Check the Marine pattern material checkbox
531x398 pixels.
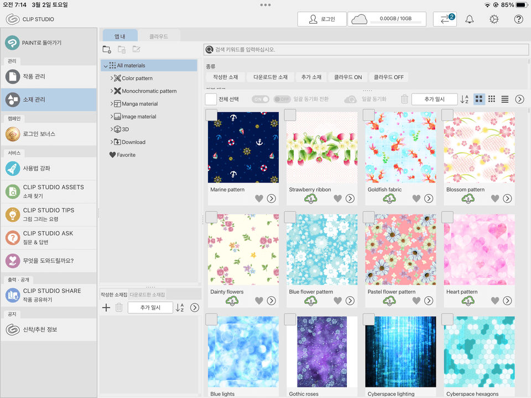click(211, 115)
